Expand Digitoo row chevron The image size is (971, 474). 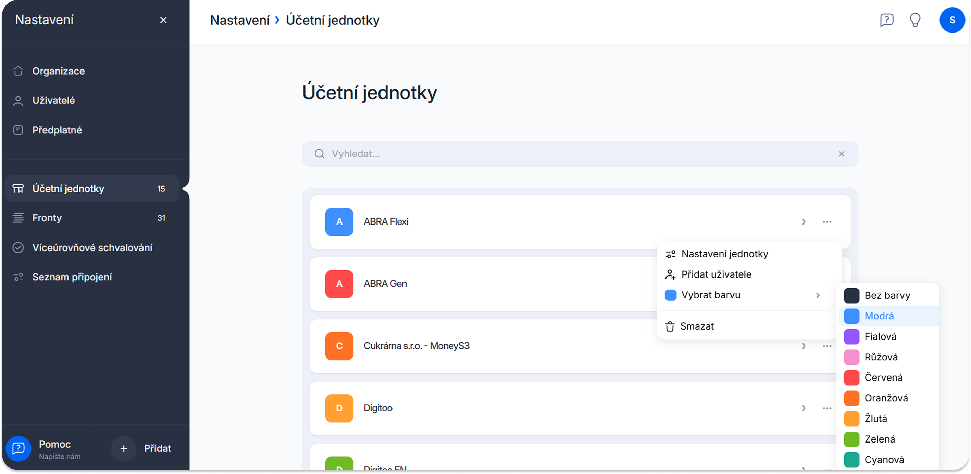804,408
